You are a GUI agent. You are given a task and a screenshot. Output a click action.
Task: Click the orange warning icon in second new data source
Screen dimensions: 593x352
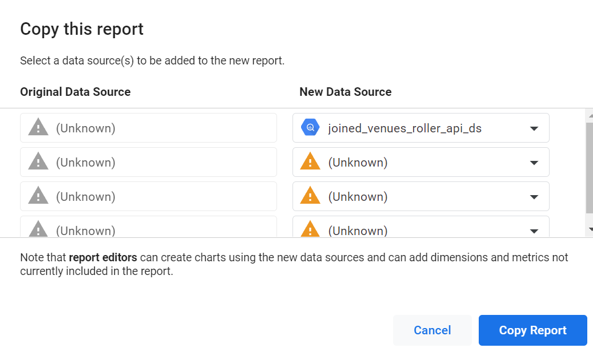[x=309, y=161]
